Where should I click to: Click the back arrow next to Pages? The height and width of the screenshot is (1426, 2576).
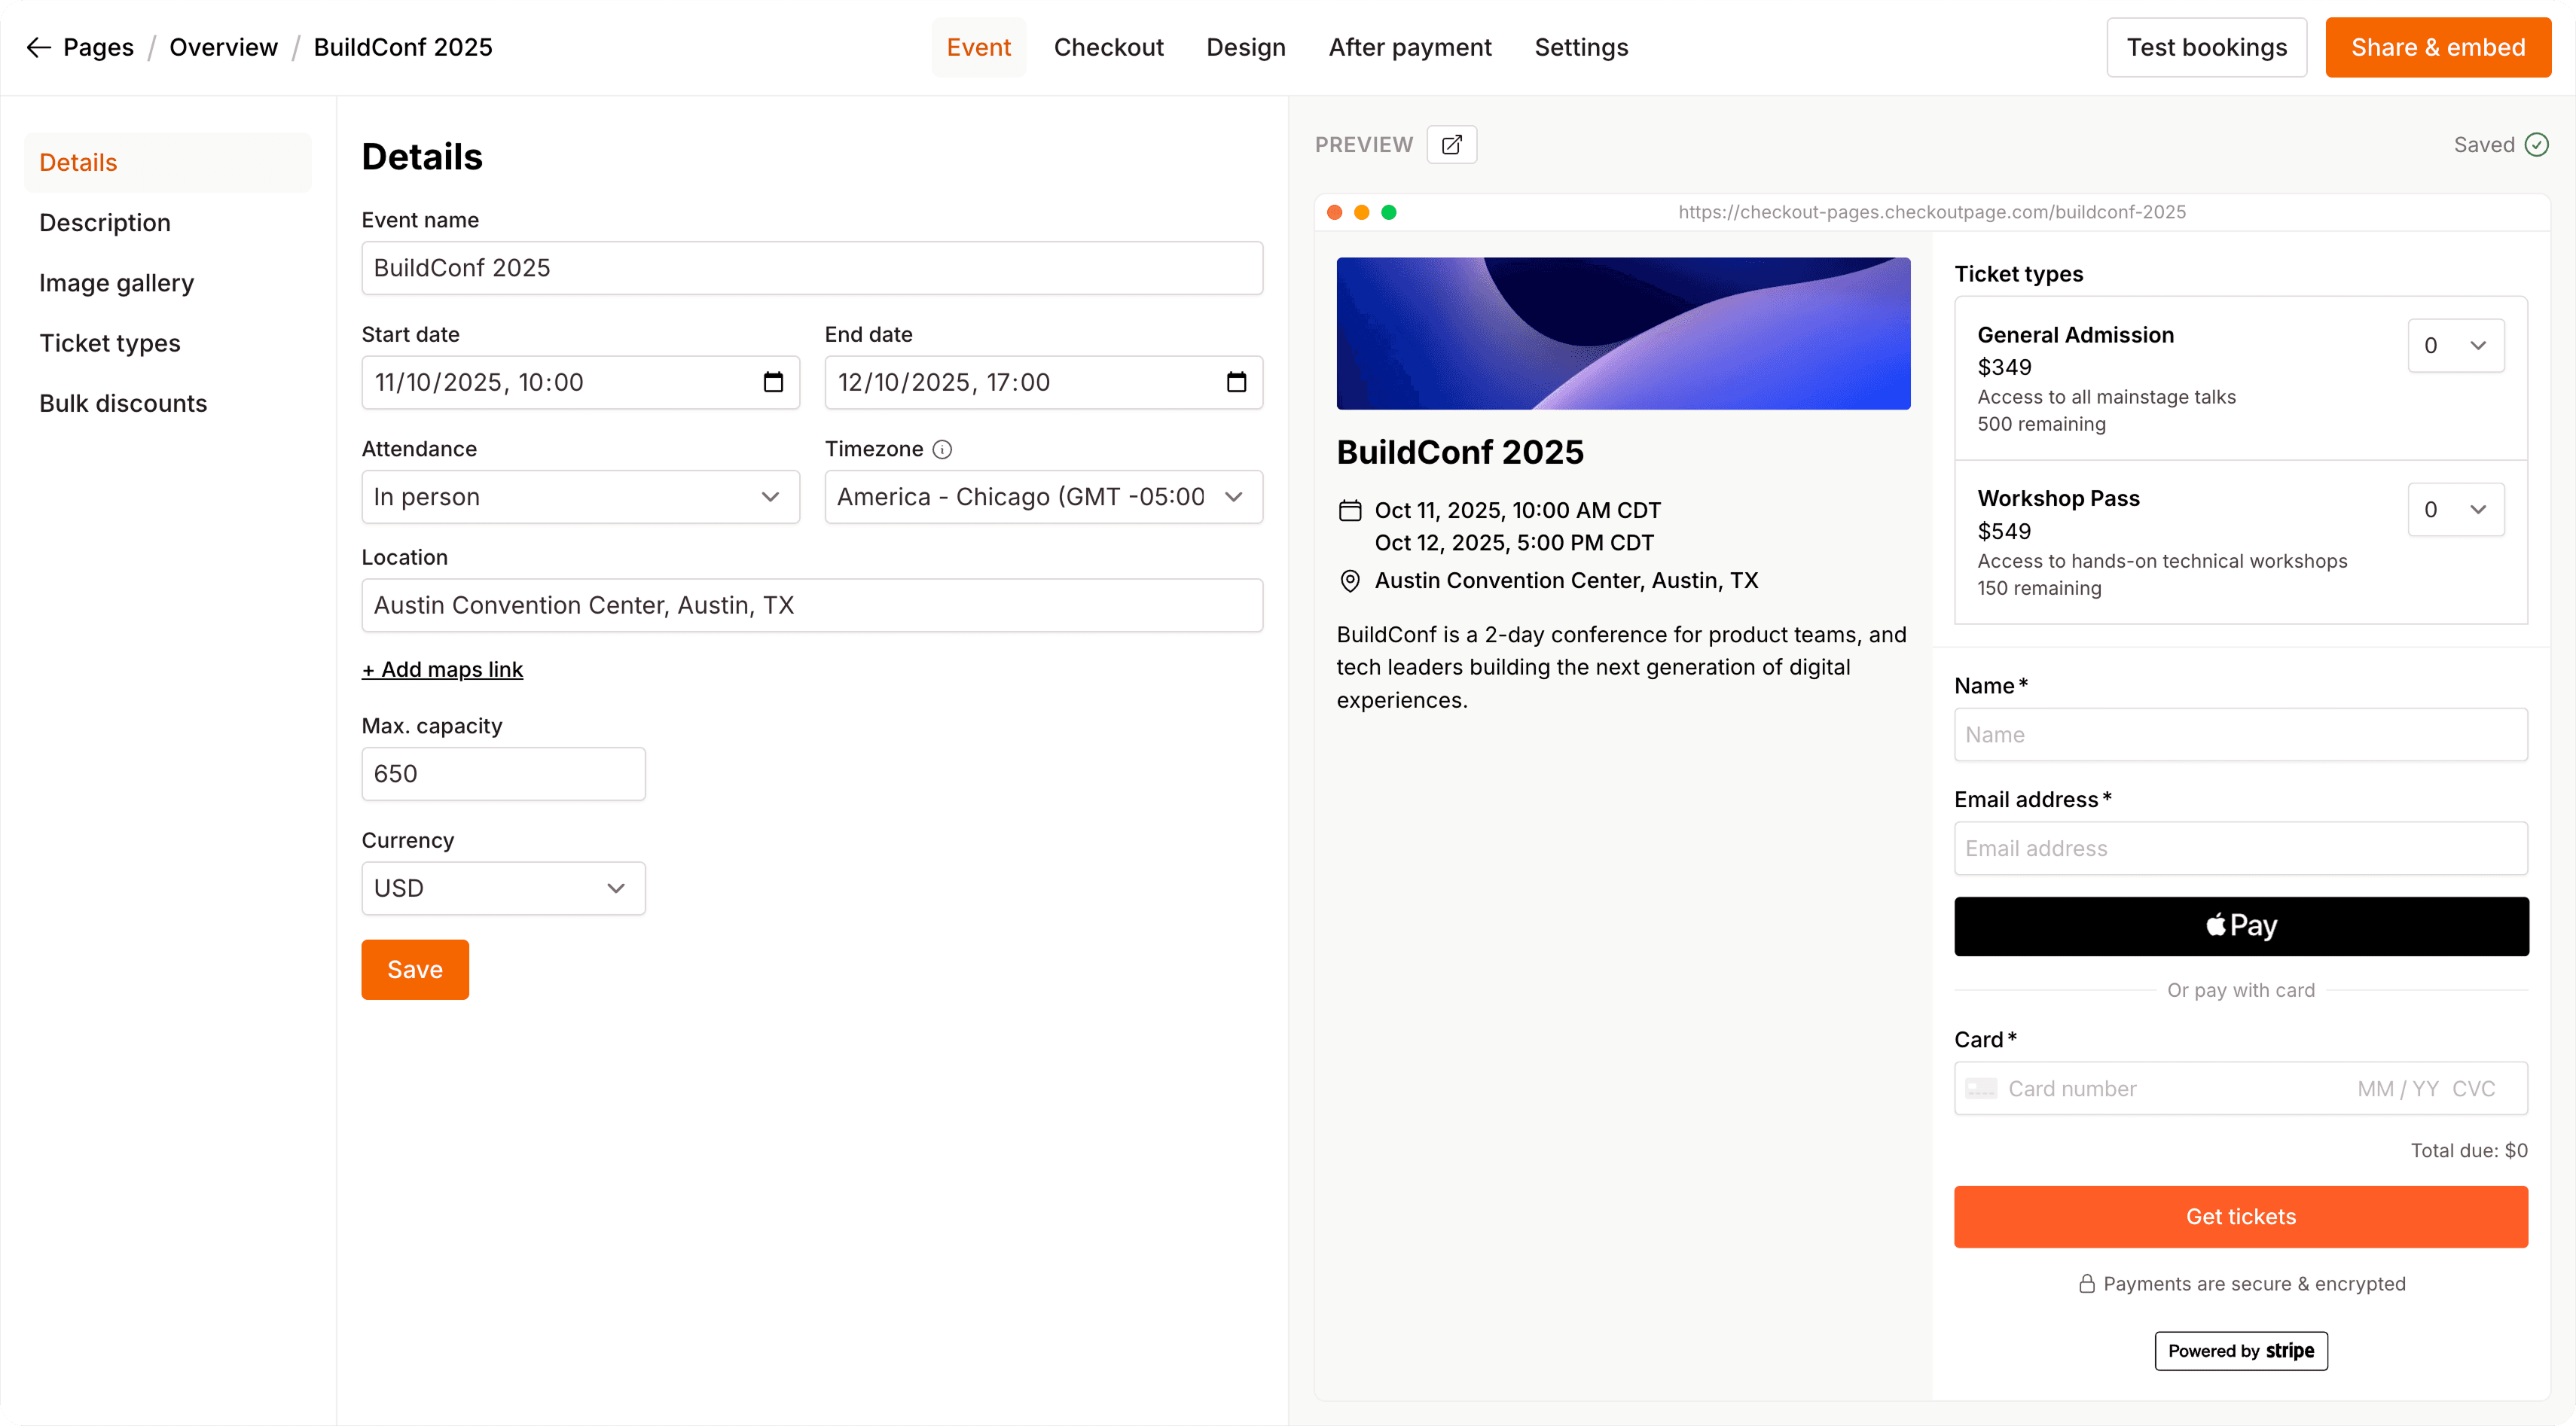(38, 47)
